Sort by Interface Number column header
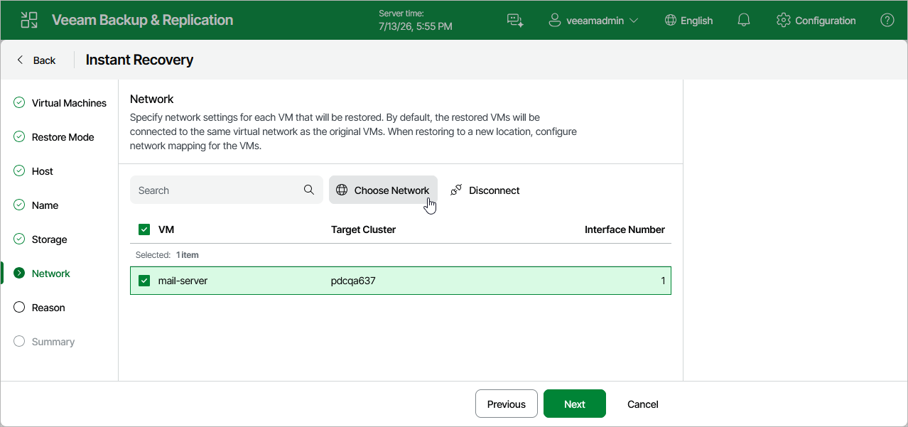The image size is (908, 427). 625,229
